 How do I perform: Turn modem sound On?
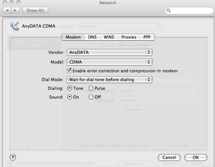(70, 97)
